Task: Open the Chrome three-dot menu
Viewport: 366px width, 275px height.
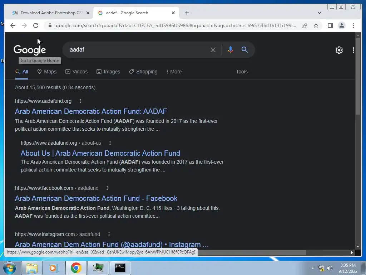Action: click(x=353, y=25)
